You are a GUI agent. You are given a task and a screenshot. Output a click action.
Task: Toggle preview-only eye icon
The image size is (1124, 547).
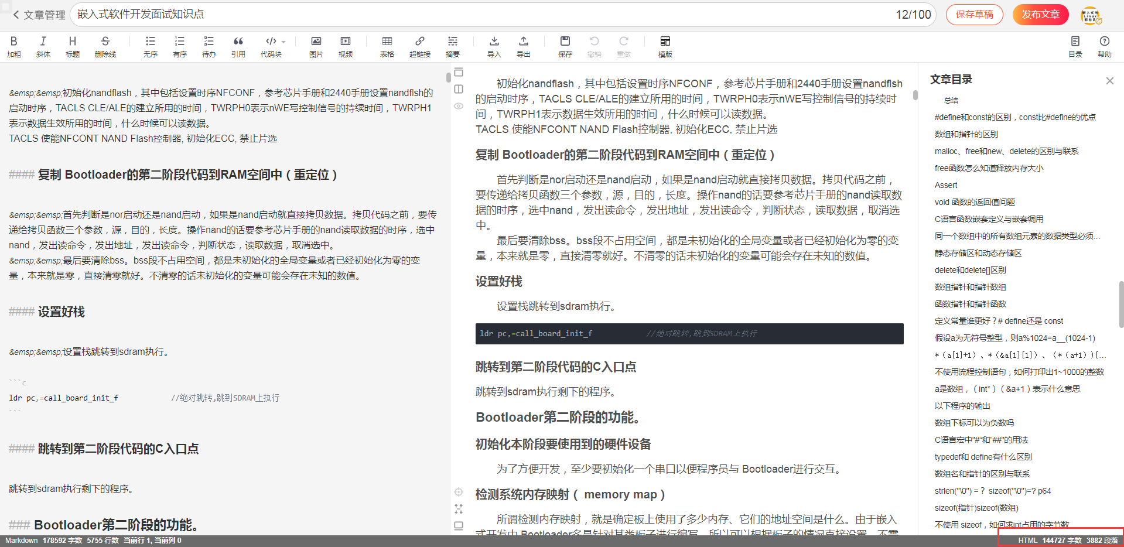click(459, 106)
